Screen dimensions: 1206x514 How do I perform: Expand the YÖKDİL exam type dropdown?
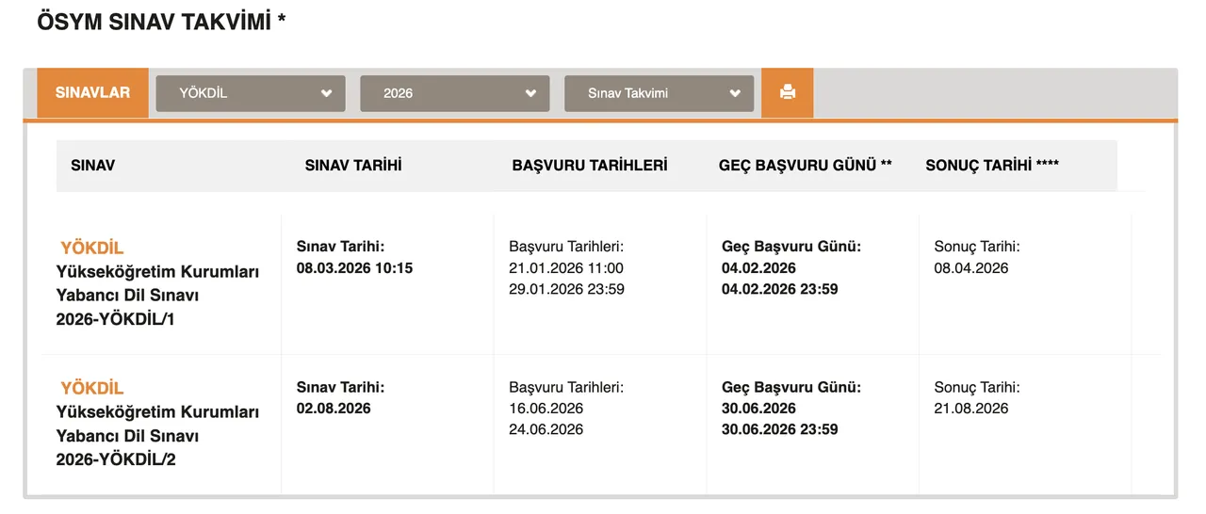(251, 93)
